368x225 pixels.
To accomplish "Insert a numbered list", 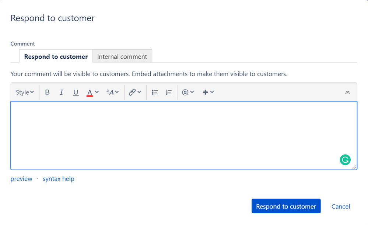I will pyautogui.click(x=168, y=92).
